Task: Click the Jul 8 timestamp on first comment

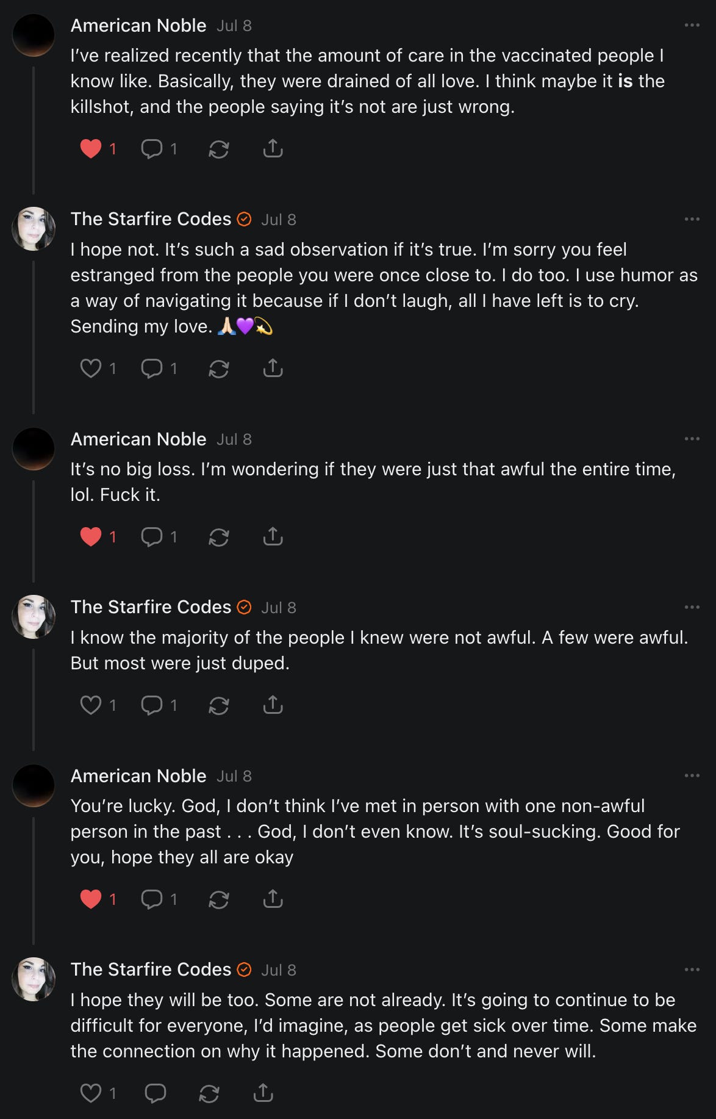Action: click(x=234, y=26)
